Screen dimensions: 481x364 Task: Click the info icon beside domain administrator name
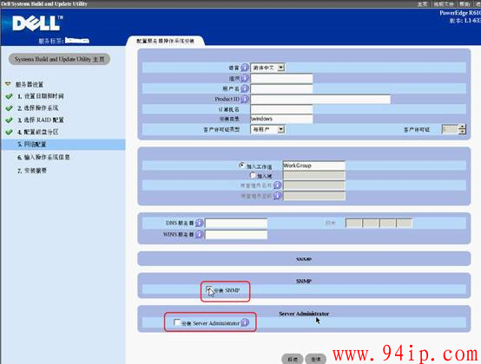tap(277, 185)
